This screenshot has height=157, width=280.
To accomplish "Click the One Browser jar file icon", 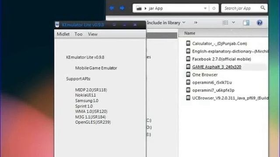I will pyautogui.click(x=188, y=75).
